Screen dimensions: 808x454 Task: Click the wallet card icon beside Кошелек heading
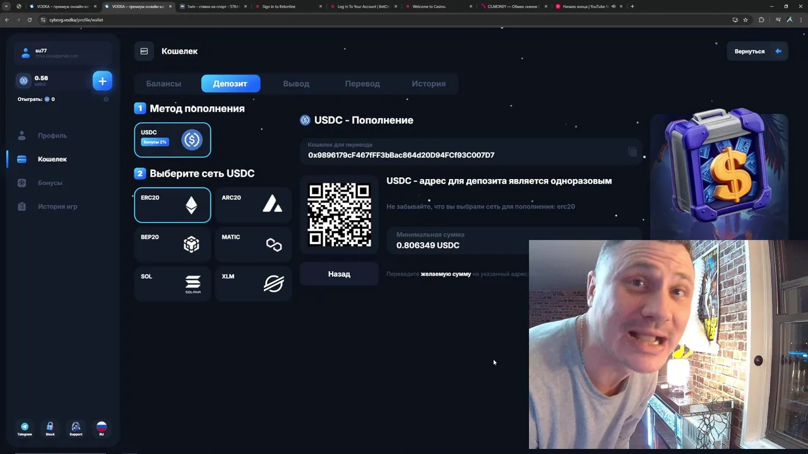(x=144, y=51)
